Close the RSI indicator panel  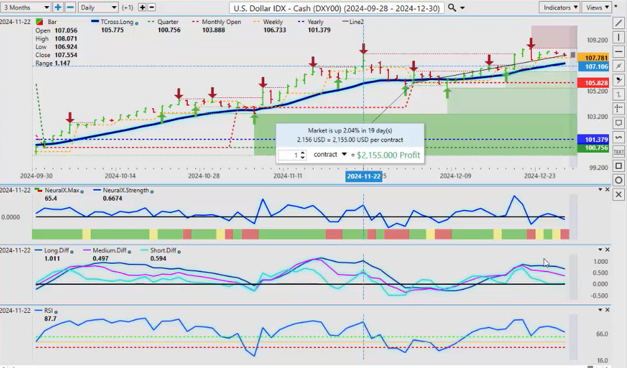click(x=607, y=310)
